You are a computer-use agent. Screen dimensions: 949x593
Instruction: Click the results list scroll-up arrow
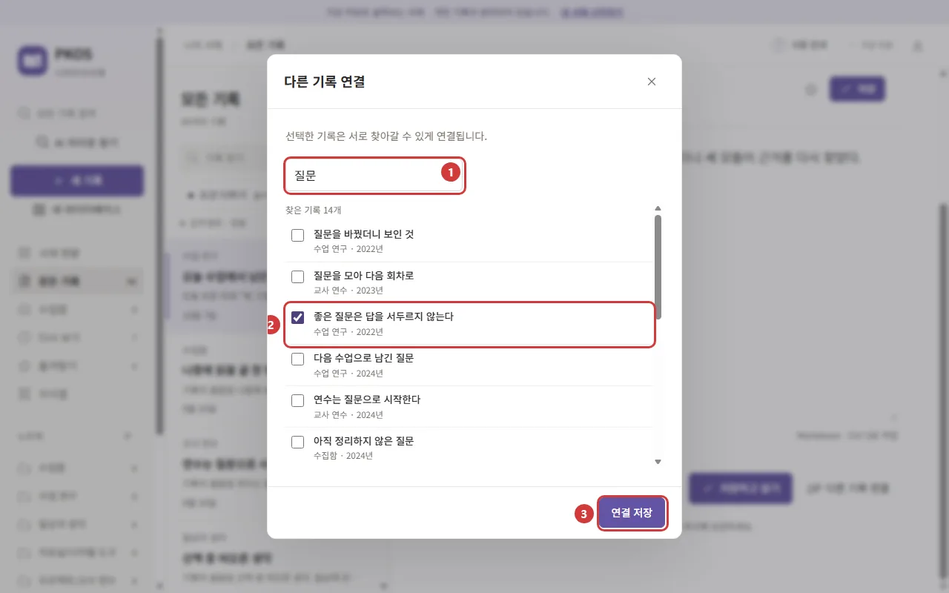coord(658,209)
